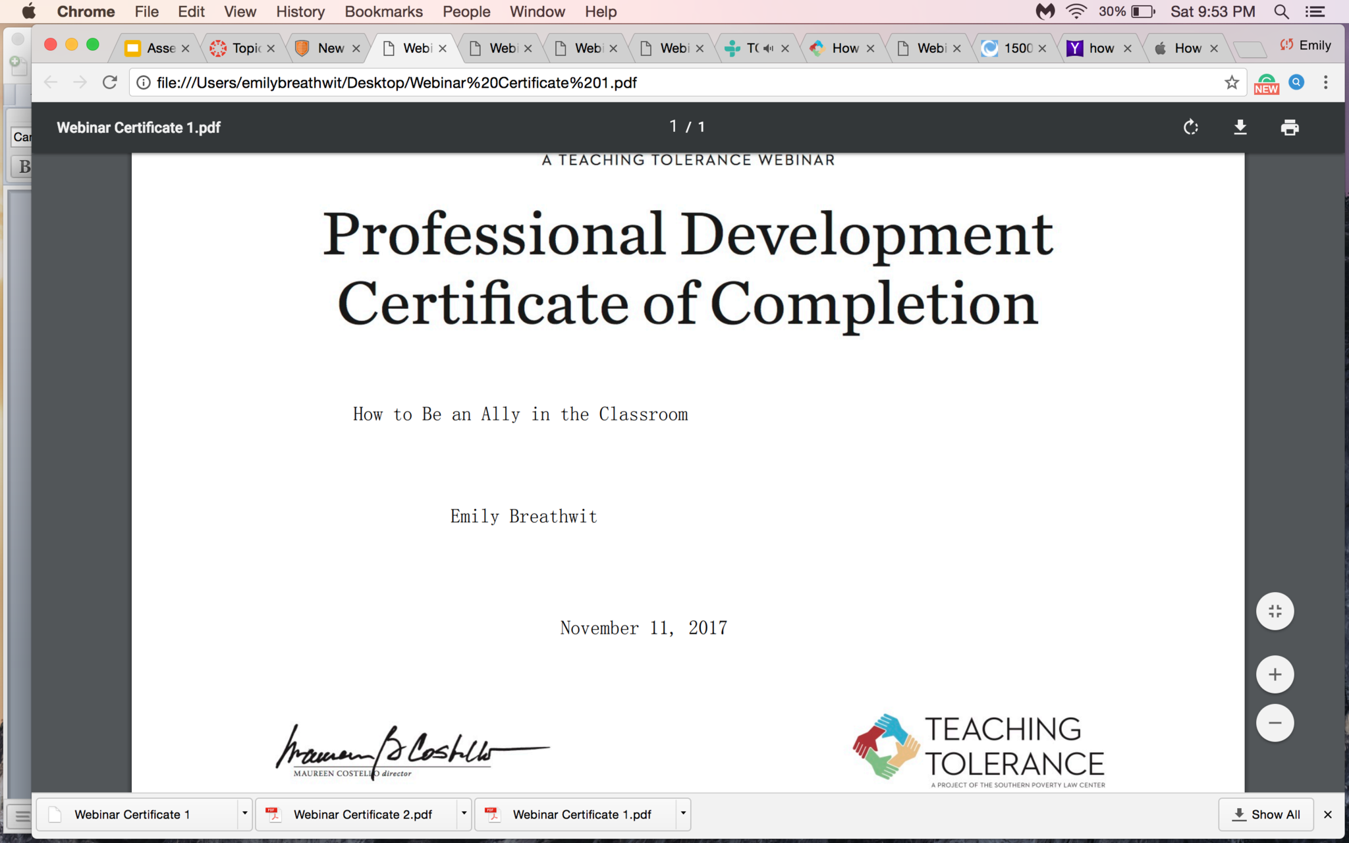
Task: Rotate the PDF clockwise
Action: pyautogui.click(x=1190, y=127)
